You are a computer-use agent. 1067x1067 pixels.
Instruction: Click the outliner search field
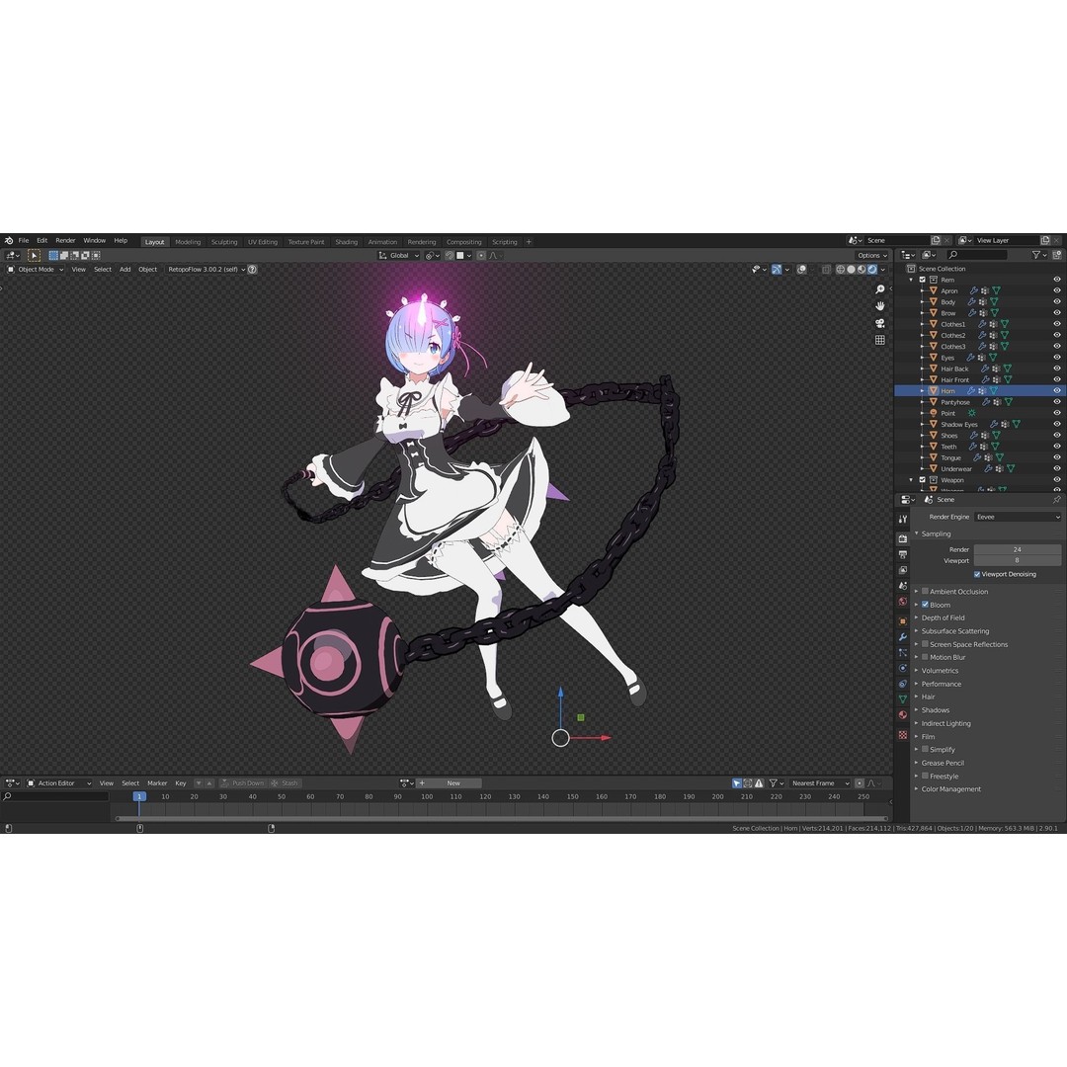coord(977,255)
